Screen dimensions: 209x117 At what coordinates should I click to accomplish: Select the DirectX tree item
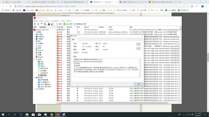[x=39, y=50]
